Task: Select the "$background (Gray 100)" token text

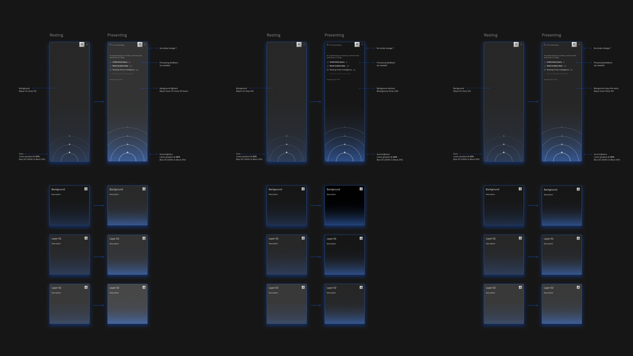Action: pos(387,91)
